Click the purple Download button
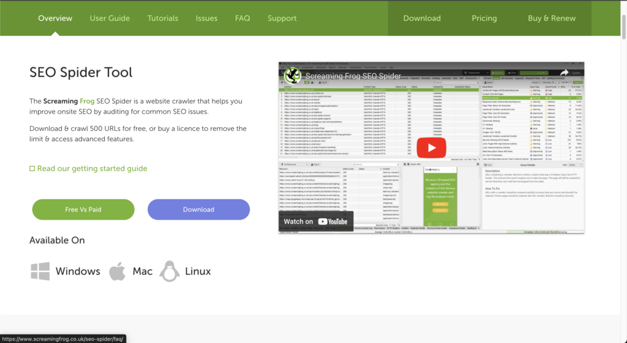627x343 pixels. (198, 209)
